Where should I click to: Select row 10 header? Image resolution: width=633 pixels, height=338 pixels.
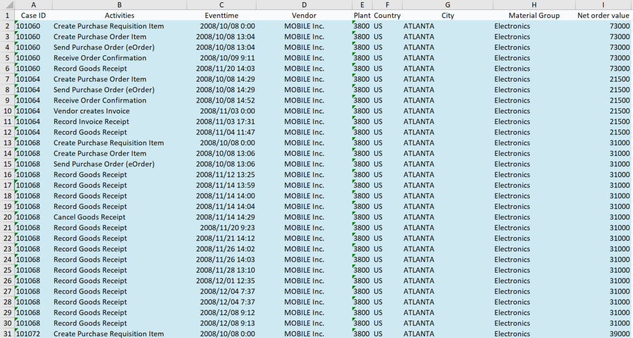[7, 111]
